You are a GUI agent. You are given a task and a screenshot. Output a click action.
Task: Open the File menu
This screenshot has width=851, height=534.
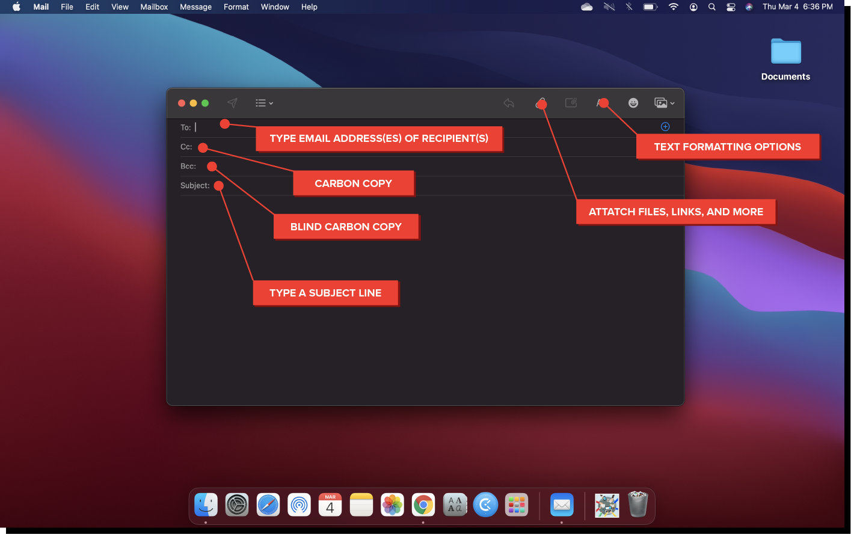(67, 7)
